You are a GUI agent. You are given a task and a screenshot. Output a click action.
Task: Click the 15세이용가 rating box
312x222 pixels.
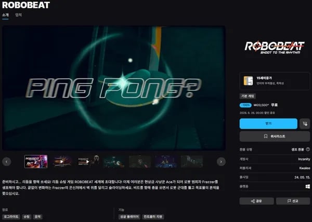point(275,81)
